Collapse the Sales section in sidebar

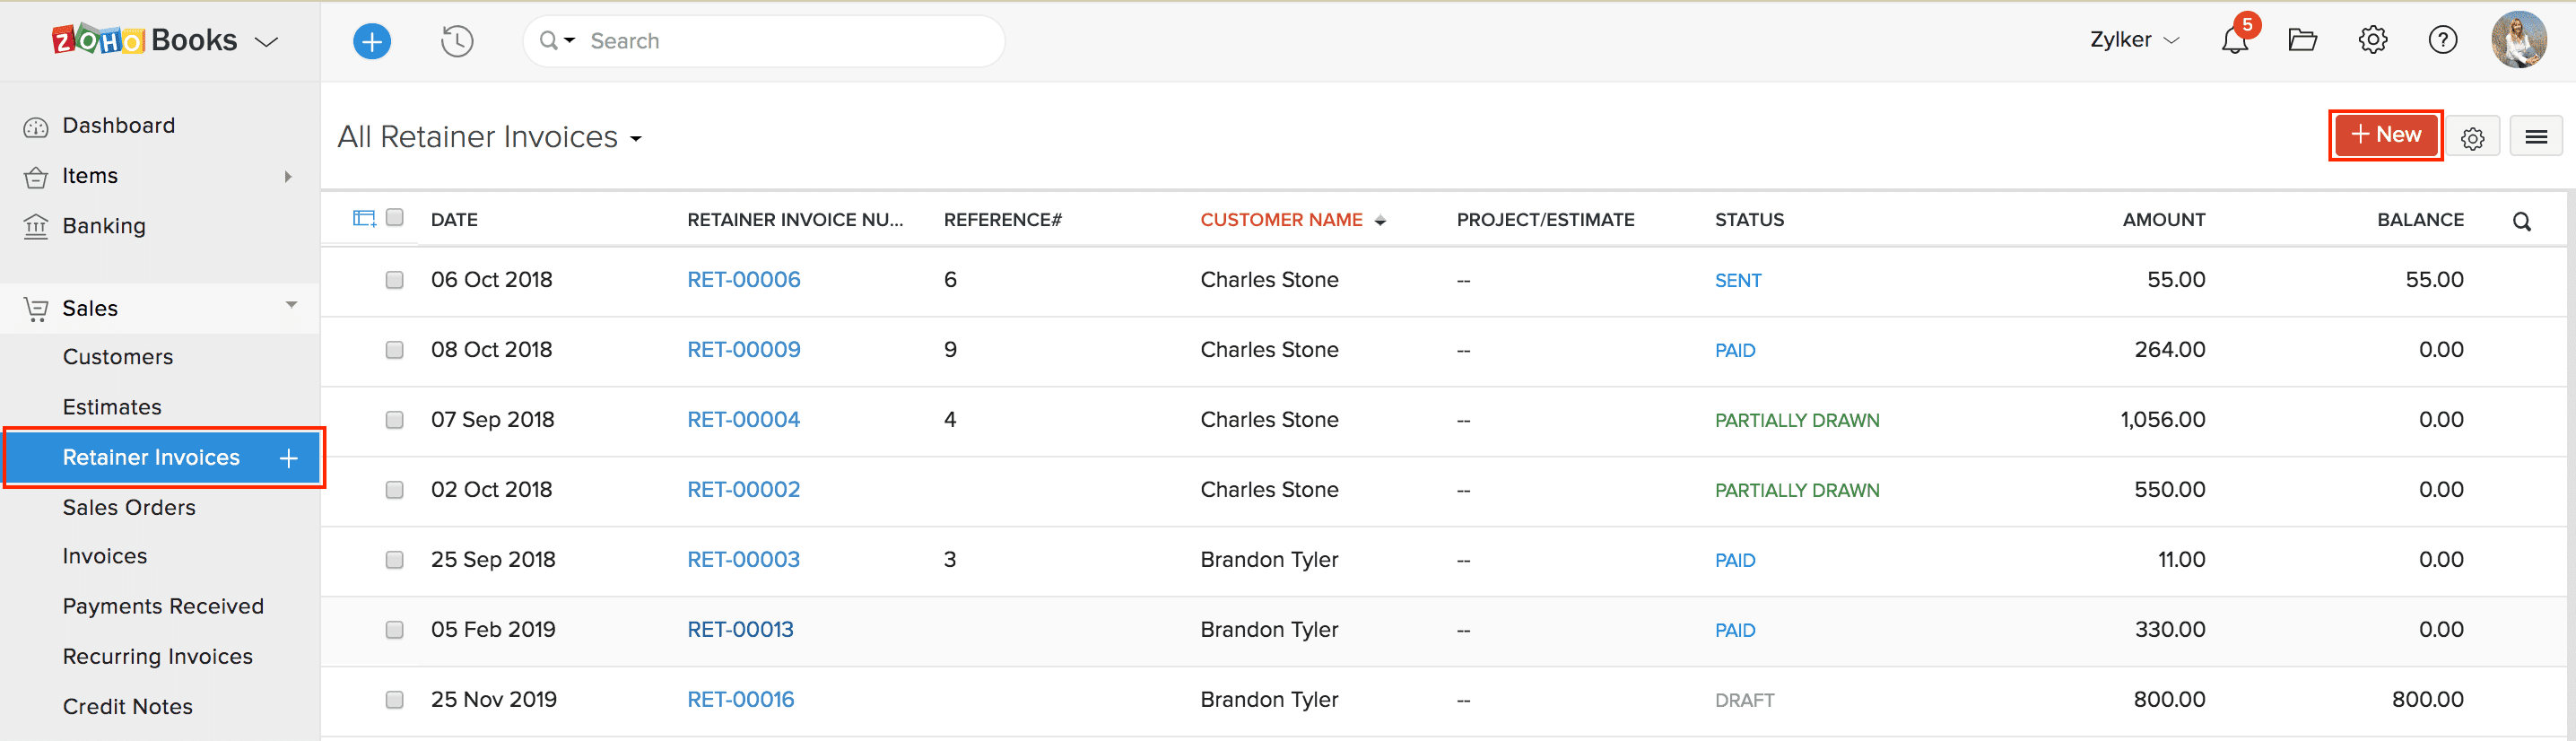point(291,306)
